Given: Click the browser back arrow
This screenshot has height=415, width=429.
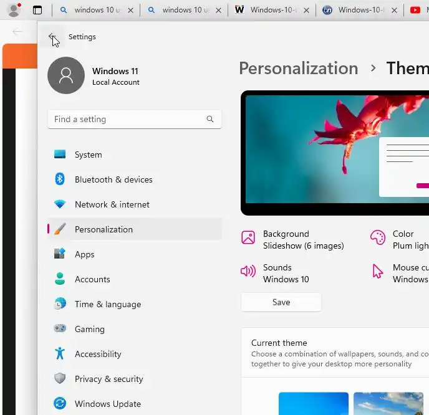Looking at the screenshot, I should click(17, 31).
